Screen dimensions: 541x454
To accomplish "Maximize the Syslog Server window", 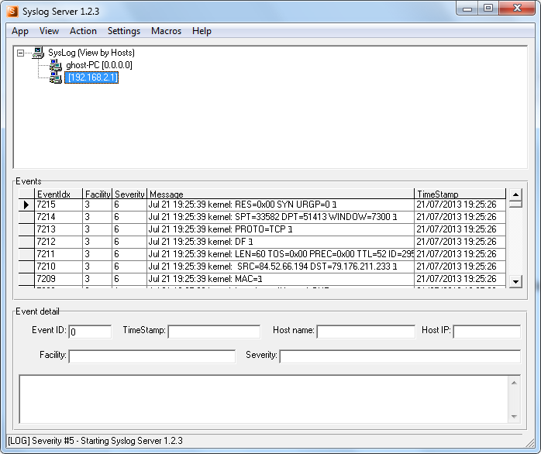I will pyautogui.click(x=488, y=9).
